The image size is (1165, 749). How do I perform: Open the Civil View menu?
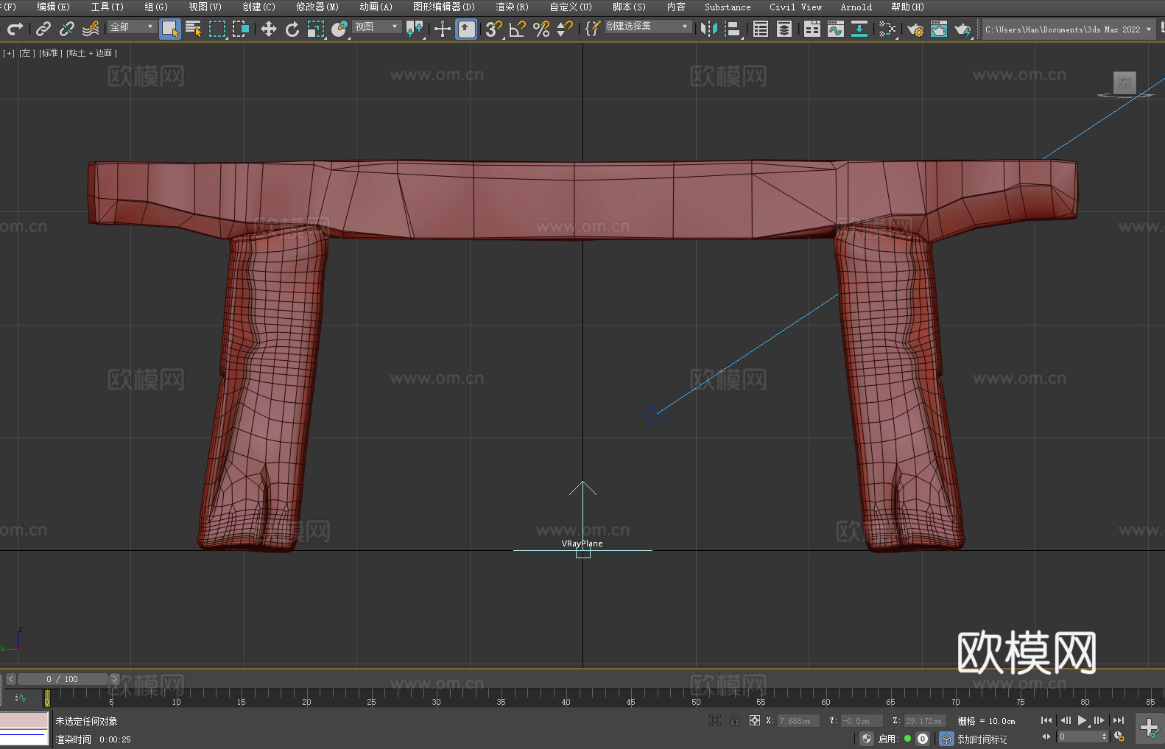pos(796,7)
